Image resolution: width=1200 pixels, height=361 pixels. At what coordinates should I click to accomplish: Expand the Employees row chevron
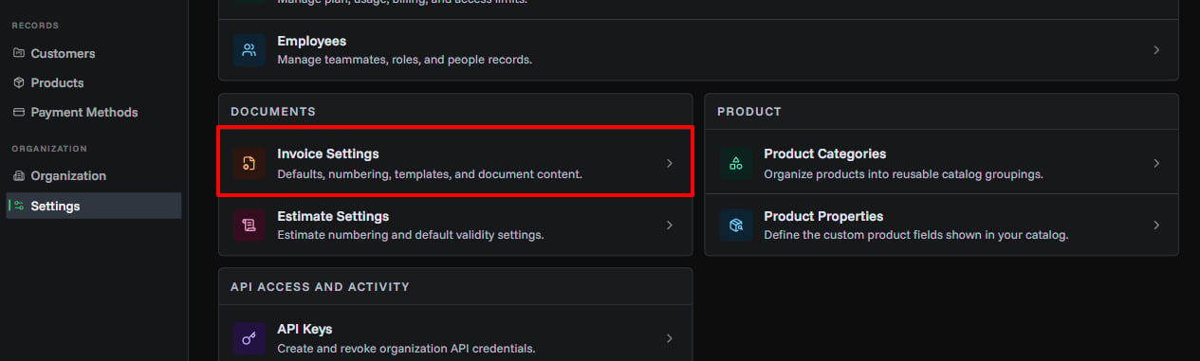coord(1156,50)
